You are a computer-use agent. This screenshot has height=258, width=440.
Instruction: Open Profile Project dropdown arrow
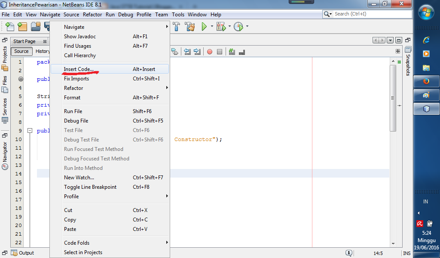tap(247, 26)
